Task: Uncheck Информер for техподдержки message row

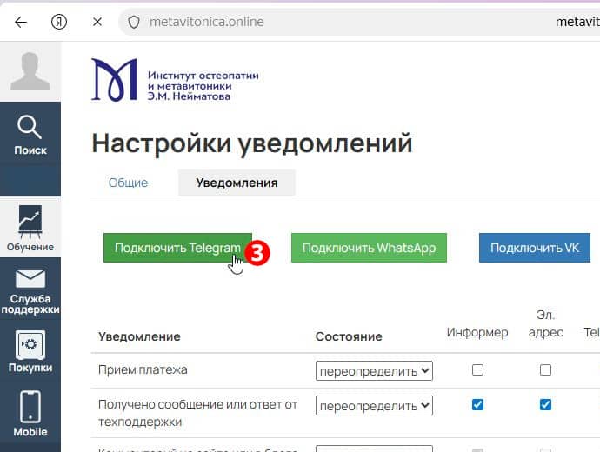Action: pos(477,404)
